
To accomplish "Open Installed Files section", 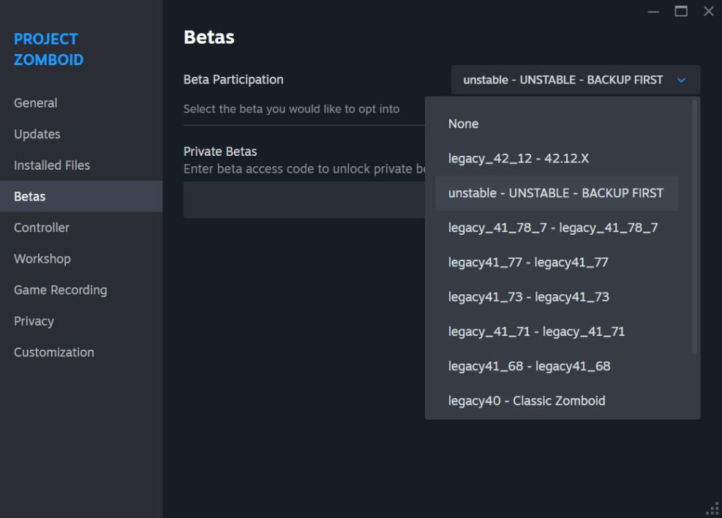I will 52,165.
